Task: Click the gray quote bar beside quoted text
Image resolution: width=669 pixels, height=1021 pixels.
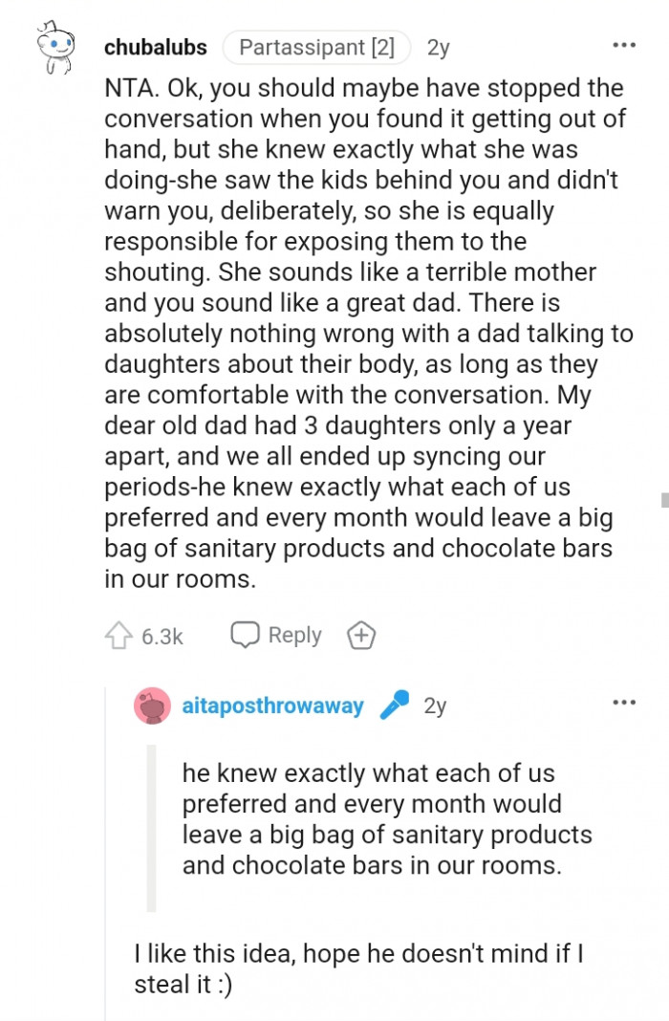Action: pos(151,827)
